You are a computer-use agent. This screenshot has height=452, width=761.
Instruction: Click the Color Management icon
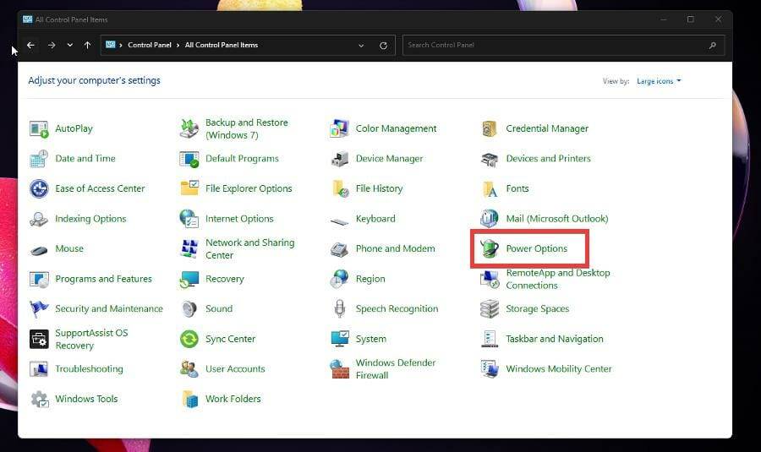pos(340,128)
